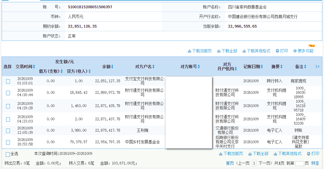Select checkbox for 王利梅 transaction row
The height and width of the screenshot is (170, 324).
tap(8, 131)
